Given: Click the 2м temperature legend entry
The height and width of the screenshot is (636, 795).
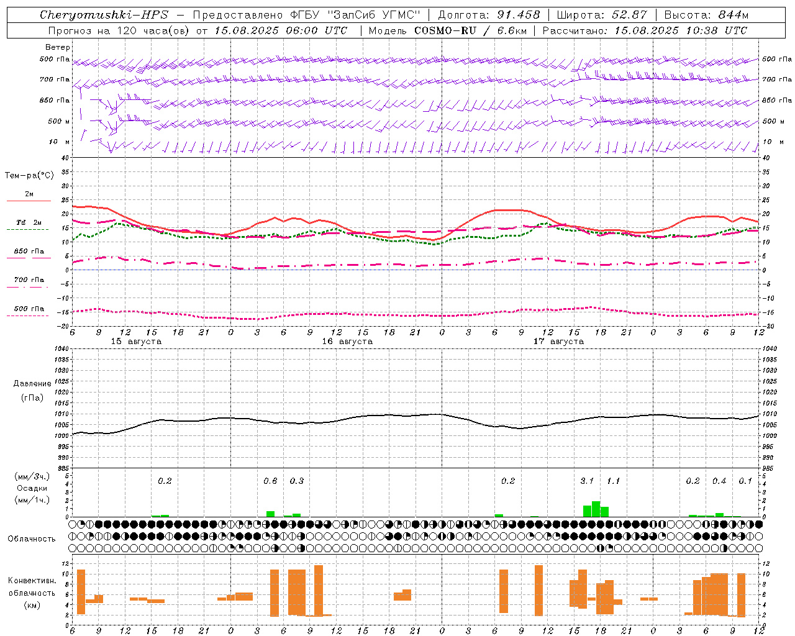Looking at the screenshot, I should (29, 194).
